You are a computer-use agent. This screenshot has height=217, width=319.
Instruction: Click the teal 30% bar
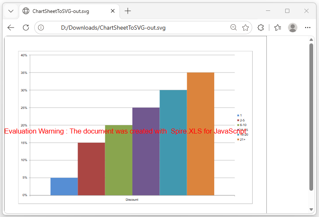(x=173, y=143)
